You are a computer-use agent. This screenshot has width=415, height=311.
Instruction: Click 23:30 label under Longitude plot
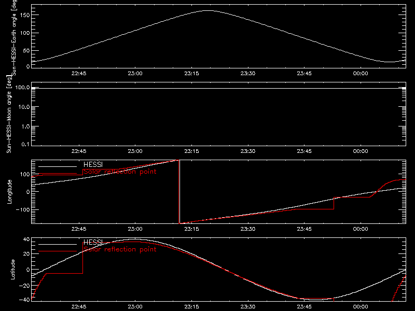pyautogui.click(x=248, y=229)
